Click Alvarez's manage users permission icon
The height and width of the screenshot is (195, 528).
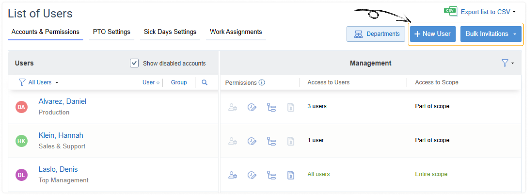coord(233,107)
